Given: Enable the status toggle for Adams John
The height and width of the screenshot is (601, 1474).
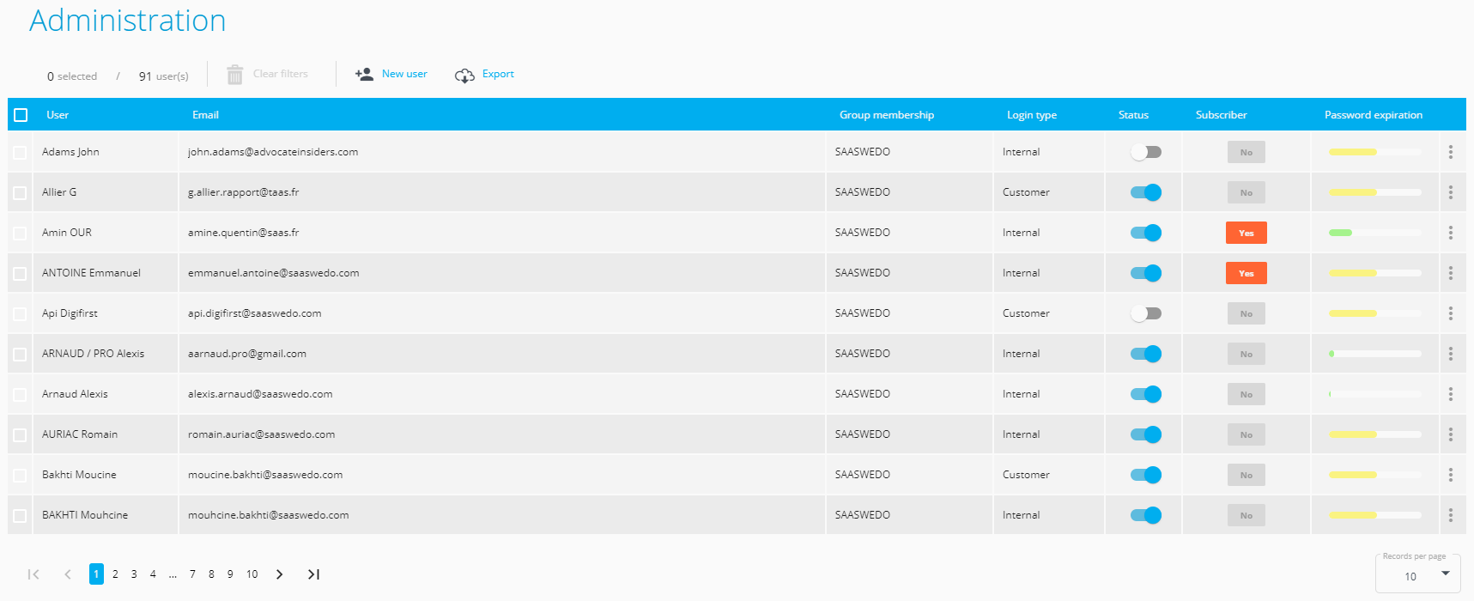Looking at the screenshot, I should [x=1145, y=152].
